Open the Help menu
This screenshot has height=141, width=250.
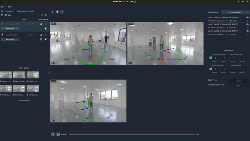[x=10, y=7]
